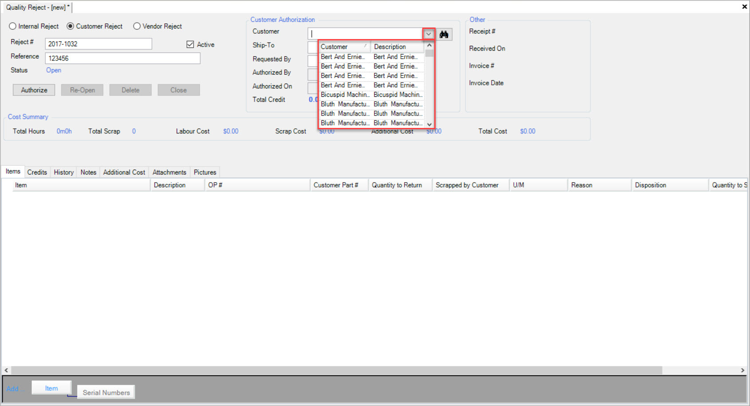Screen dimensions: 750x406
Task: Sort dropdown list by Customer column
Action: tap(344, 47)
